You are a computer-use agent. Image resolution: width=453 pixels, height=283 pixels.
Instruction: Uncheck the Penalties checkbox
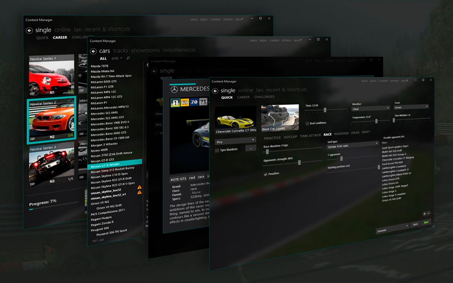265,174
